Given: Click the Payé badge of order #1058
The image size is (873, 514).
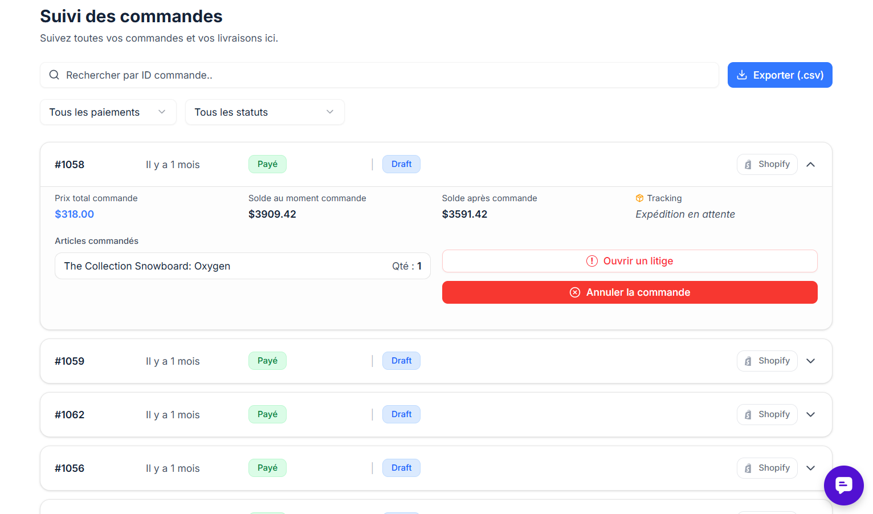Looking at the screenshot, I should [267, 164].
